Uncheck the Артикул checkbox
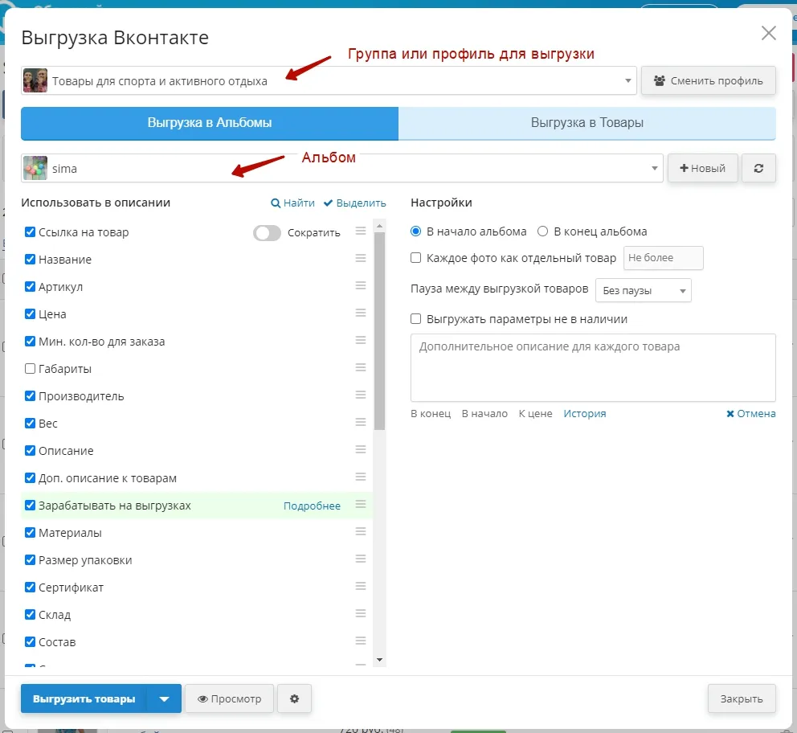 click(x=30, y=287)
